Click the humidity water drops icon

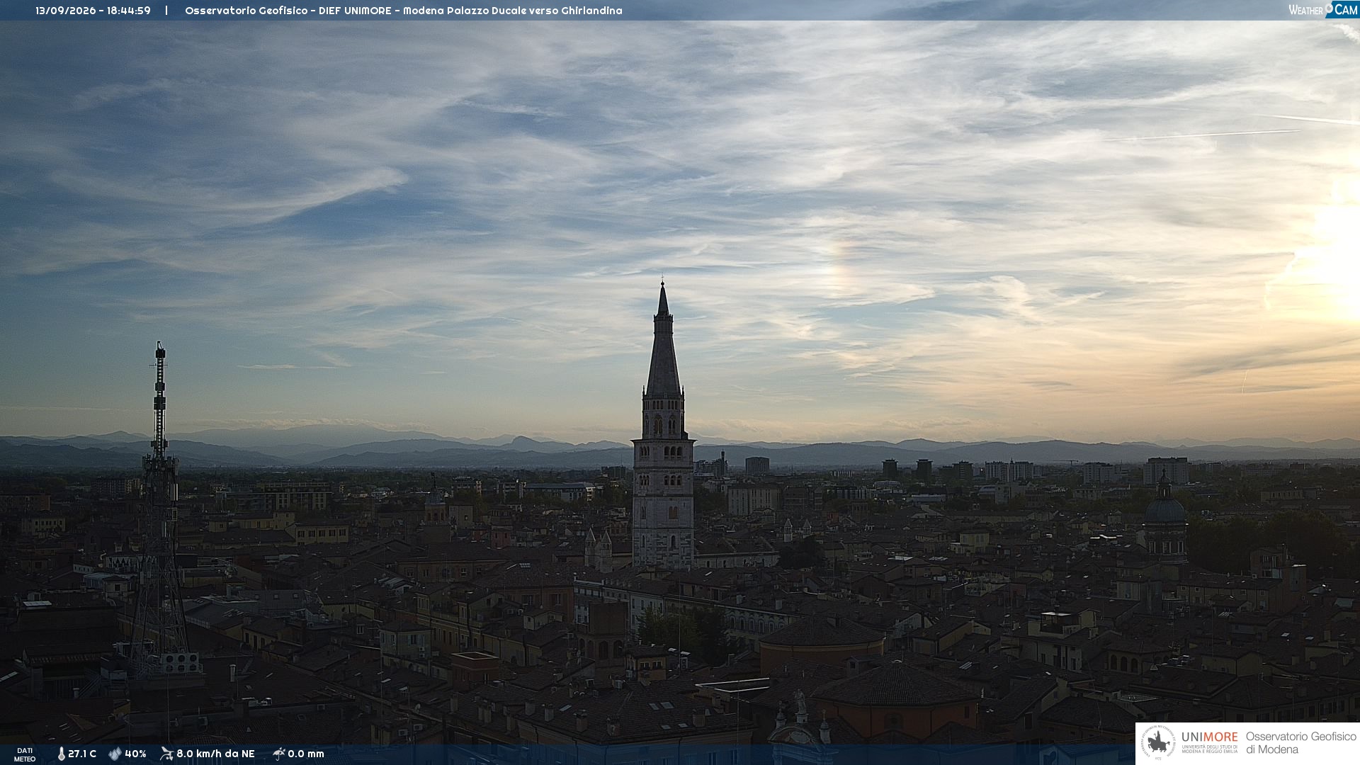(115, 754)
